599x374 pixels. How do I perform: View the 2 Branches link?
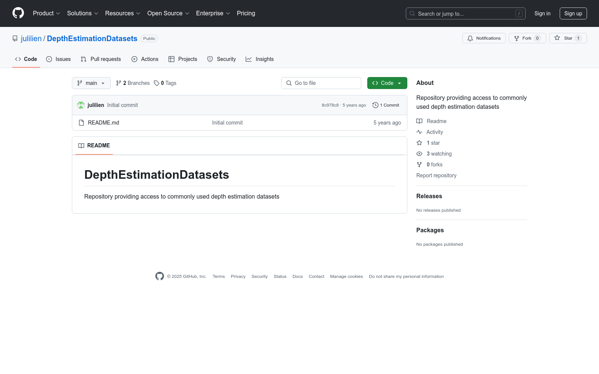pyautogui.click(x=133, y=83)
